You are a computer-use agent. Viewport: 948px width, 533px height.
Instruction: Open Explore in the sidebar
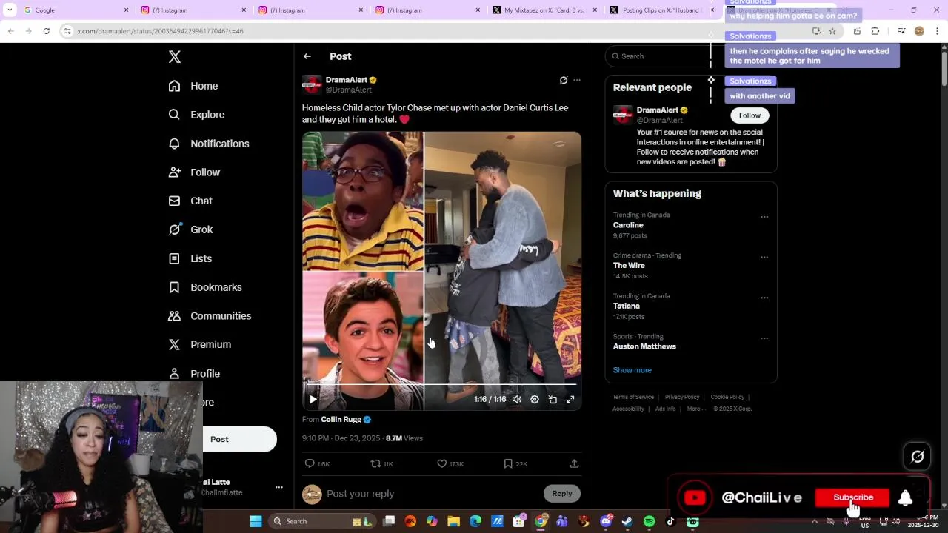(x=196, y=115)
